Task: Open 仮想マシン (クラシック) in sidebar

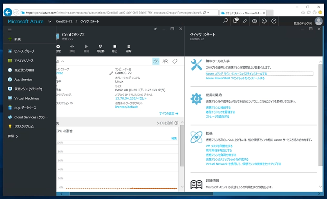Action: (28, 89)
